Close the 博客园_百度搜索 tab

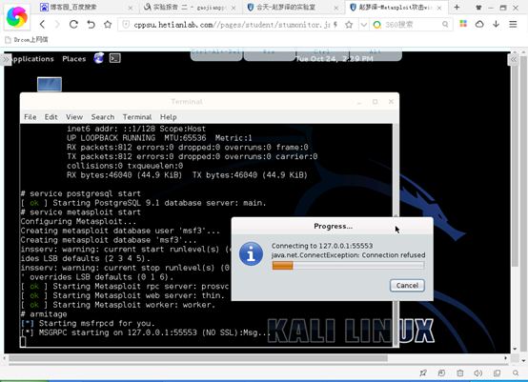[x=131, y=8]
